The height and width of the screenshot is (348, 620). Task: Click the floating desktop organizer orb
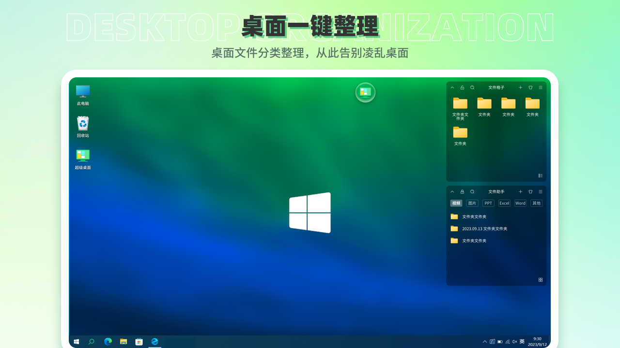point(365,92)
